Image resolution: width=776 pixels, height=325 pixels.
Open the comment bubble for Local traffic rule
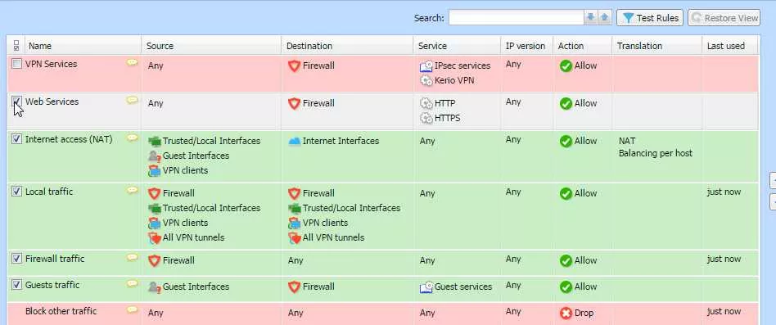(x=132, y=190)
